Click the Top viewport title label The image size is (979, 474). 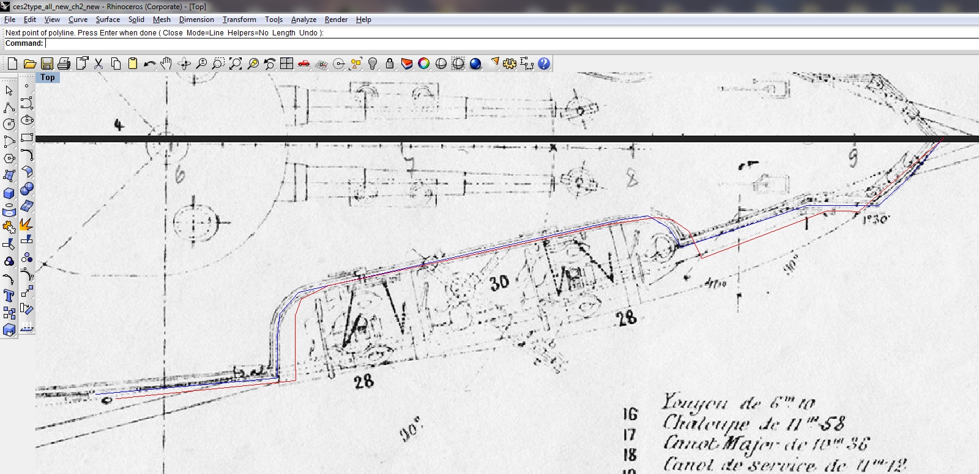(x=48, y=78)
